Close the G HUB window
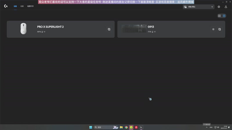 230,2
